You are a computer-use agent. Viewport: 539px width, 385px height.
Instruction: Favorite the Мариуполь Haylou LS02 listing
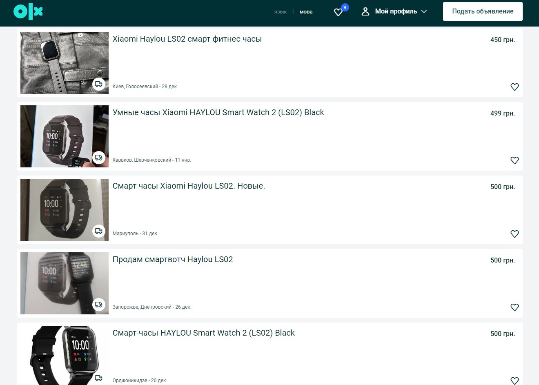click(514, 234)
